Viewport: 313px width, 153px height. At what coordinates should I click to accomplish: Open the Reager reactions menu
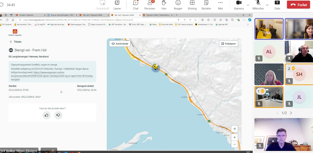pyautogui.click(x=178, y=5)
